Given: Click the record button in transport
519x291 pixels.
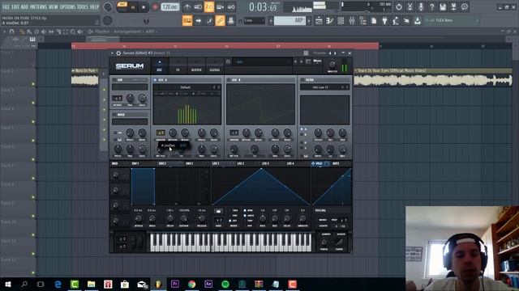Looking at the screenshot, I should click(x=155, y=7).
